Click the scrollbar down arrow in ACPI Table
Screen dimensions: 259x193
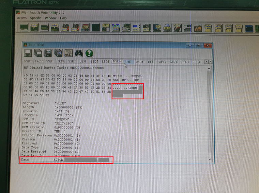click(x=210, y=159)
